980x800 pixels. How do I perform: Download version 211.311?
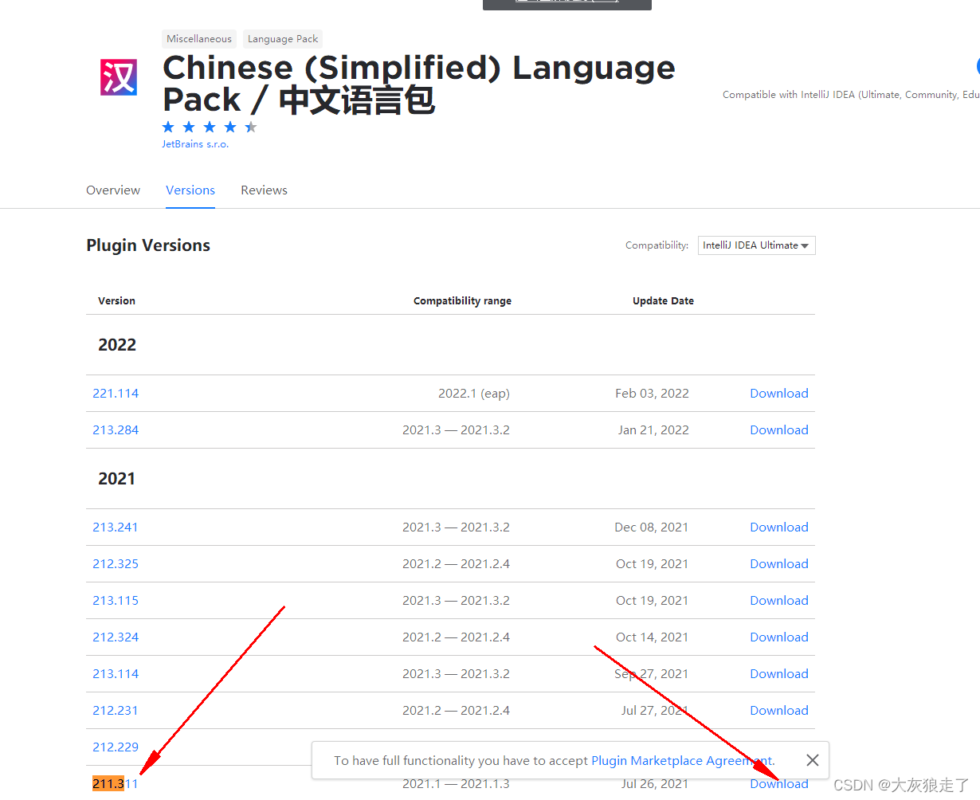click(779, 784)
